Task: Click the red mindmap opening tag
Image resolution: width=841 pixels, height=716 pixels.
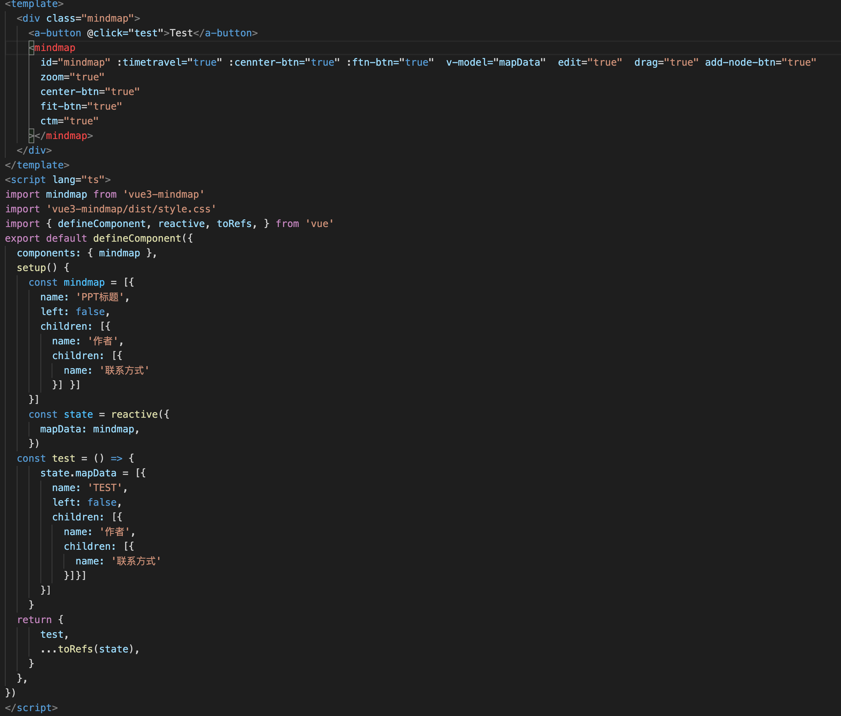Action: coord(54,48)
